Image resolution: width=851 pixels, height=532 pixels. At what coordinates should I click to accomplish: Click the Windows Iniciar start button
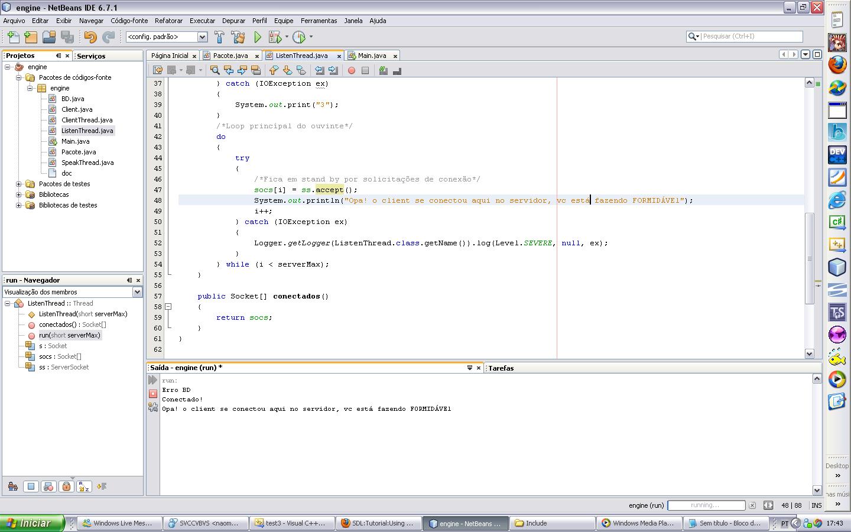tap(33, 523)
